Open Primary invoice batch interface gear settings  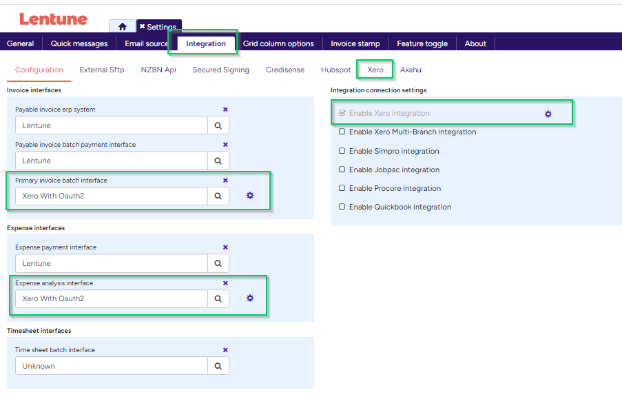250,195
